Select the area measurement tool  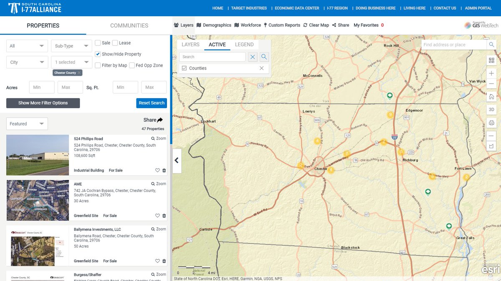491,146
